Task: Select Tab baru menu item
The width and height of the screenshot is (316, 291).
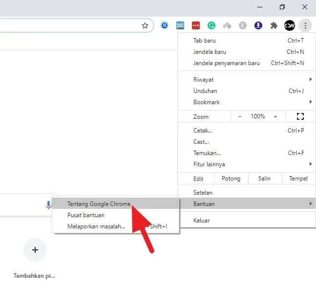Action: 247,41
